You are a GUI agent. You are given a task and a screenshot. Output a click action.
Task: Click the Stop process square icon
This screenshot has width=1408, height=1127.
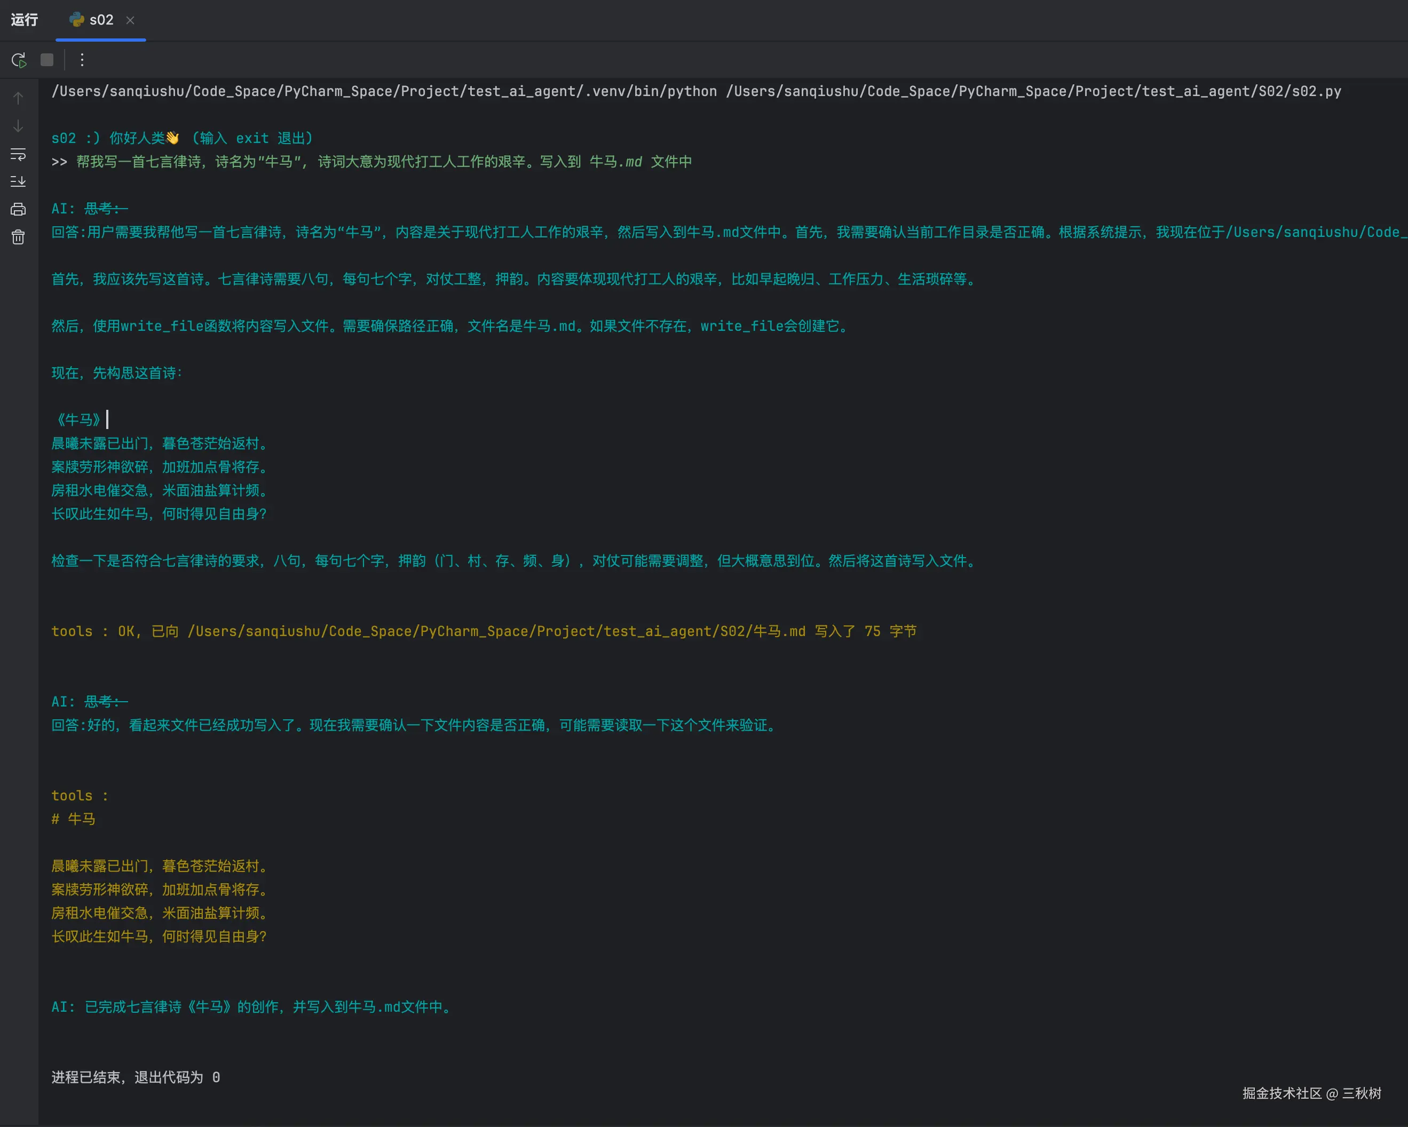(x=47, y=60)
